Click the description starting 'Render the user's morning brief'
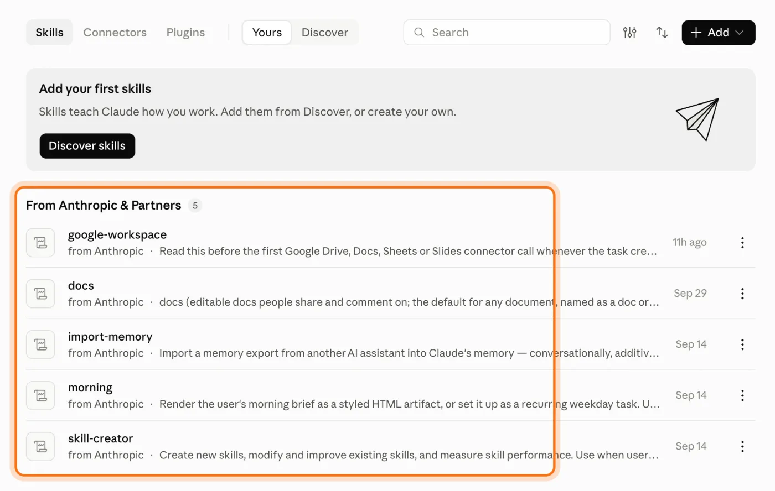Viewport: 775px width, 491px height. tap(410, 404)
